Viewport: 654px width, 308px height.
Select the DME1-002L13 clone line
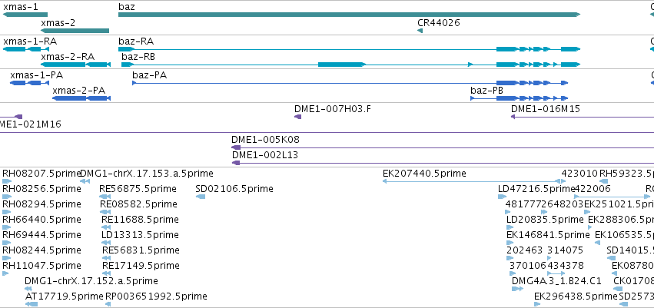pos(443,163)
